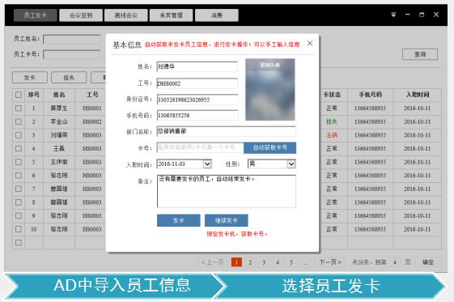Screen dimensions: 454x302
Task: Maximize the main application window
Action: pyautogui.click(x=422, y=15)
